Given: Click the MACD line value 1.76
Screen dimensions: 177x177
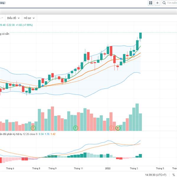Looking at the screenshot, I should (47, 134).
